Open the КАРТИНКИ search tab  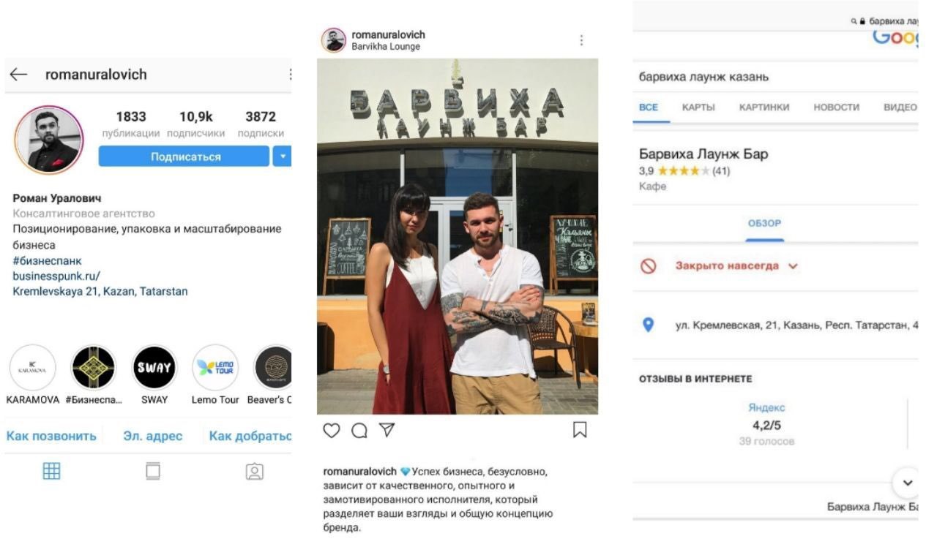point(764,107)
